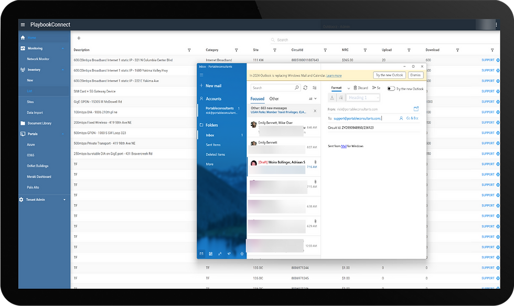
Task: Click the Mail Search box
Action: pos(275,88)
